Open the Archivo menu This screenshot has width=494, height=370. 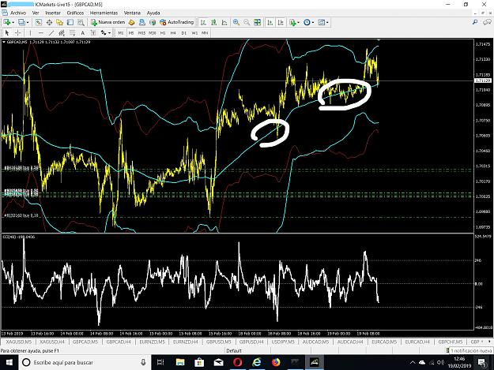[18, 13]
